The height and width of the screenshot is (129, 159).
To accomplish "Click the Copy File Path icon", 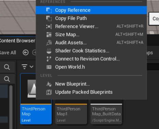I will pyautogui.click(x=49, y=18).
